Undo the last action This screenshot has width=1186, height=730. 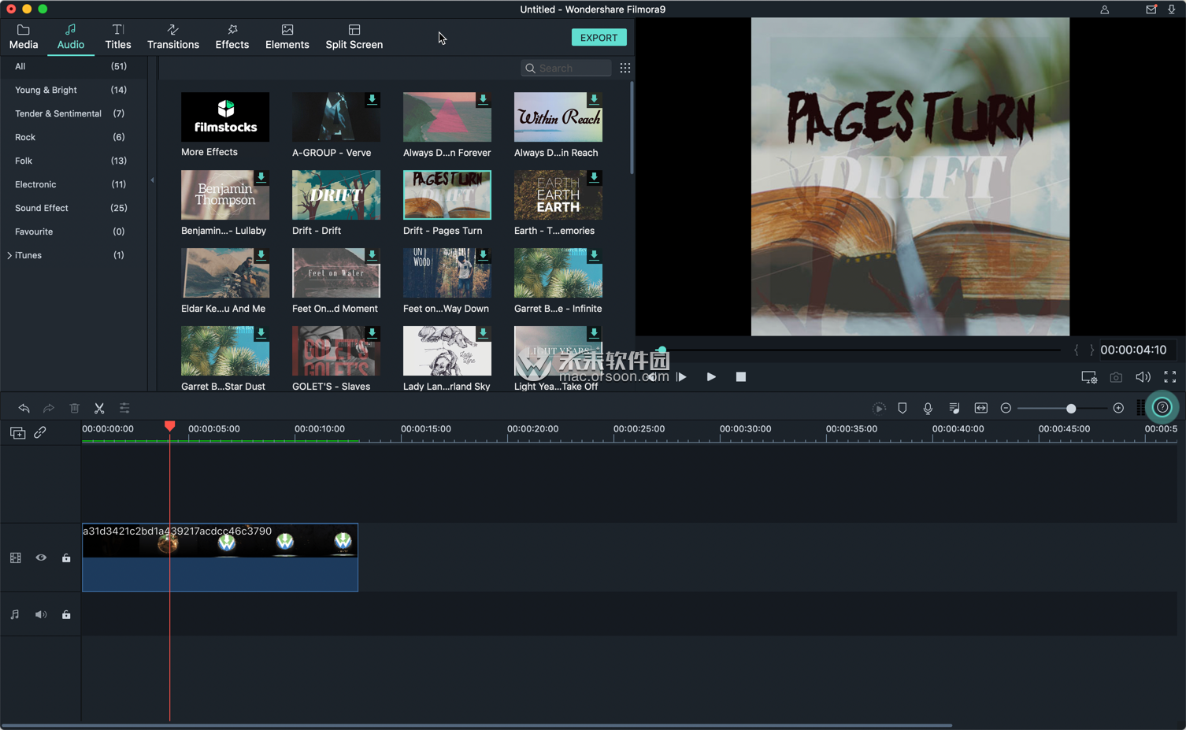click(x=24, y=408)
